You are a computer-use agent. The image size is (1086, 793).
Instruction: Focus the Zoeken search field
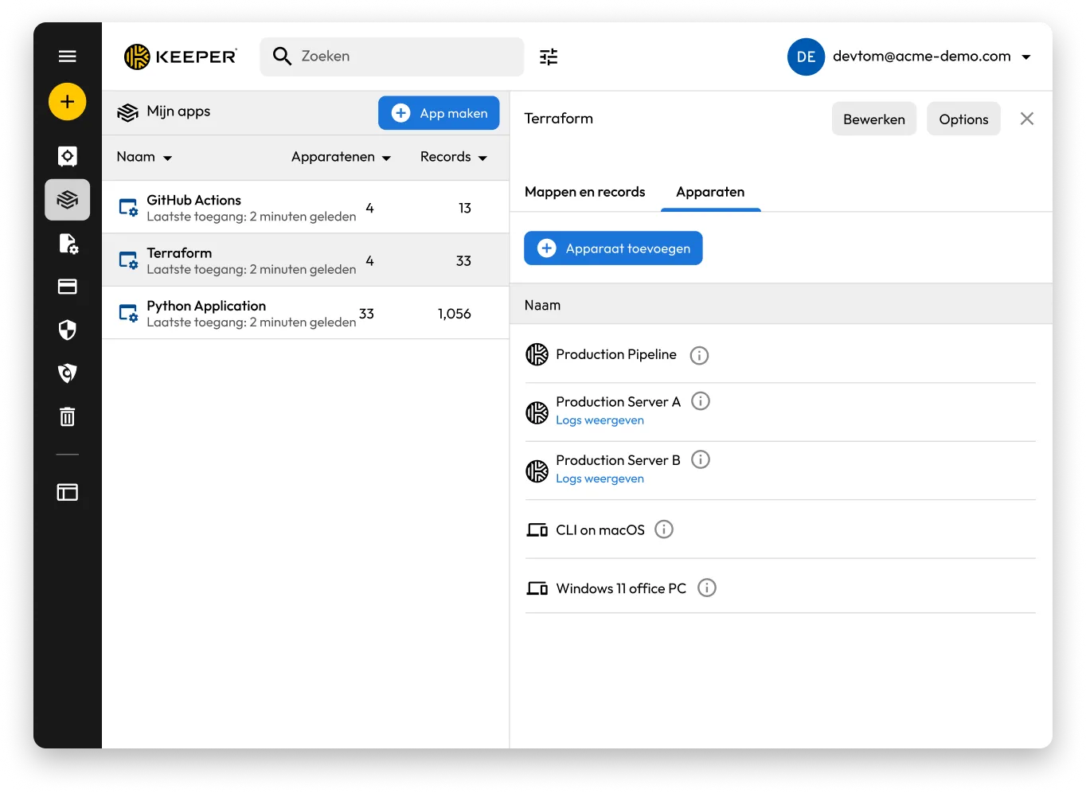392,57
